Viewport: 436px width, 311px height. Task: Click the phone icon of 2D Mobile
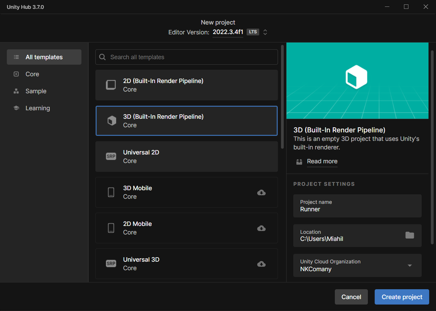click(111, 228)
